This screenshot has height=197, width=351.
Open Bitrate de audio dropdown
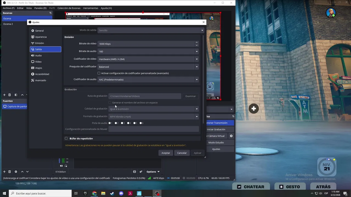148,51
